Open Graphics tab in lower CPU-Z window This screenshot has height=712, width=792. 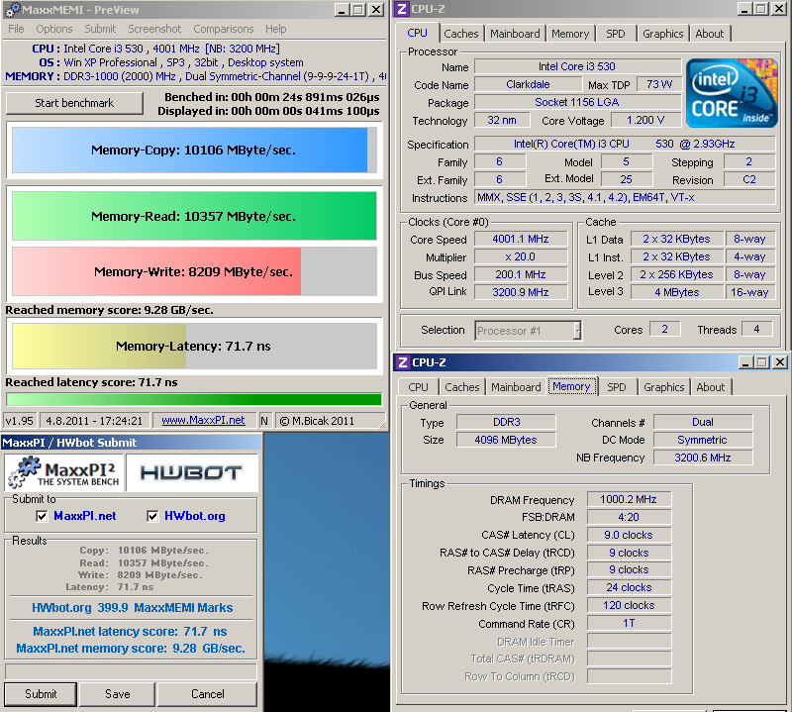tap(663, 387)
